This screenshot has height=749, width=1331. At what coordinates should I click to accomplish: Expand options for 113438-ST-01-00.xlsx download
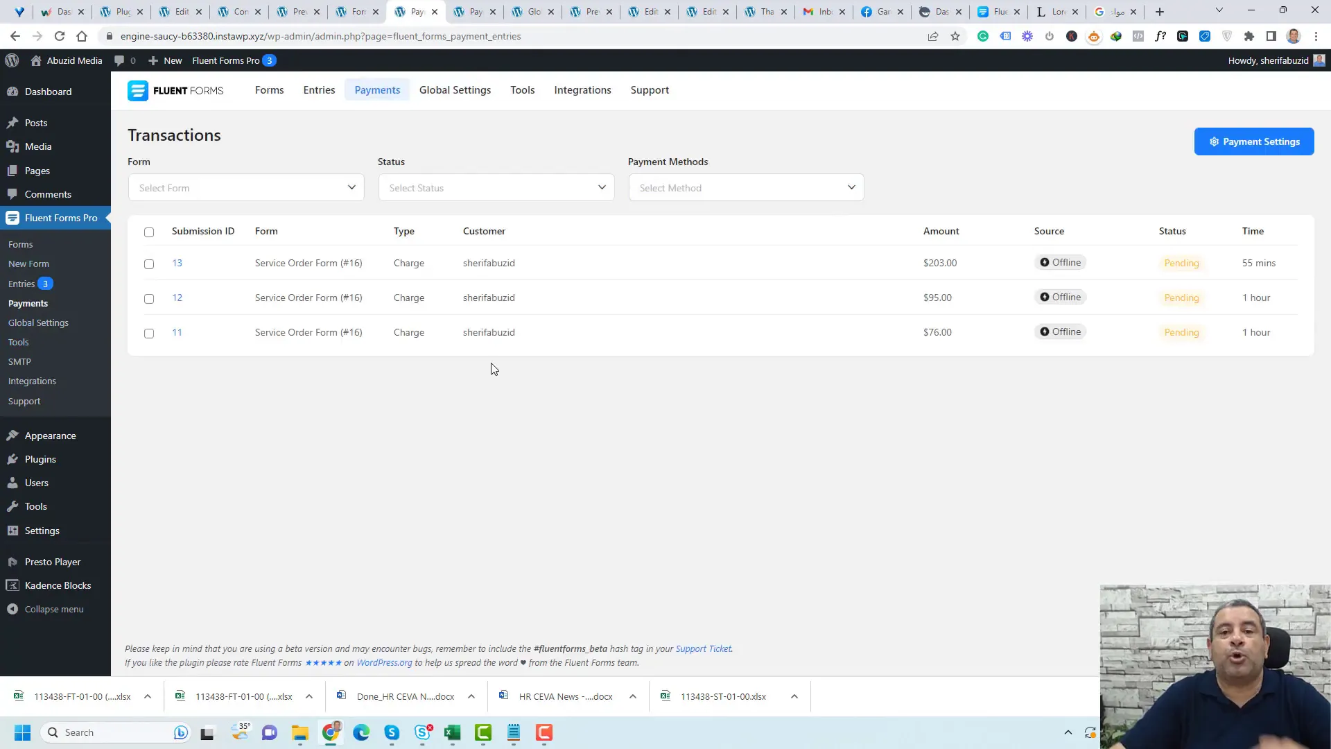click(794, 696)
